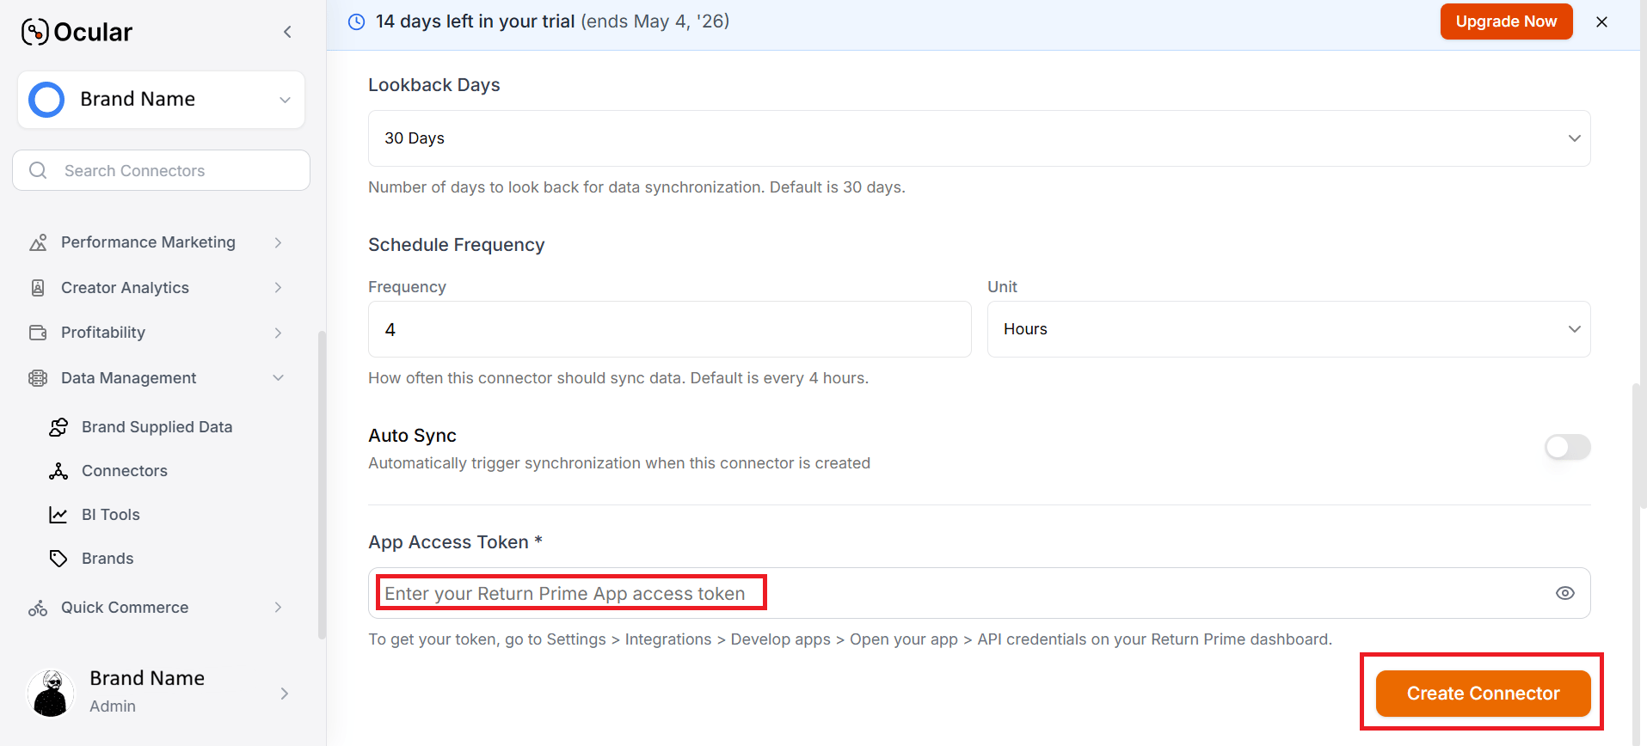Screen dimensions: 1647x746
Task: Focus the Search Connectors field
Action: pyautogui.click(x=161, y=170)
